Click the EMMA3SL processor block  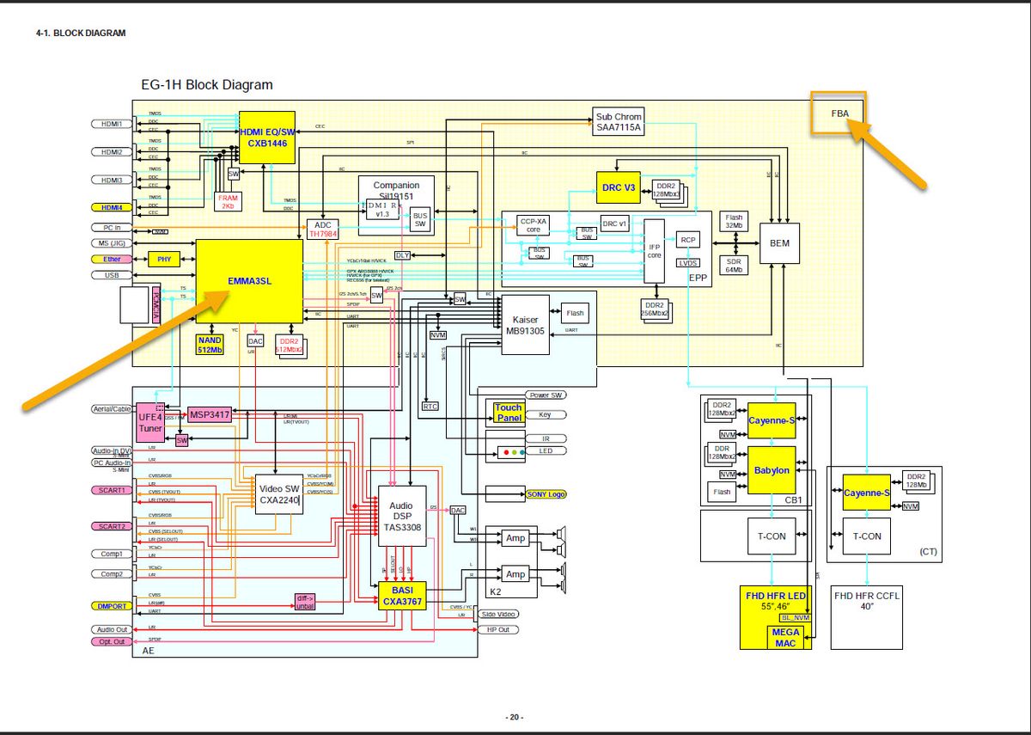coord(249,279)
